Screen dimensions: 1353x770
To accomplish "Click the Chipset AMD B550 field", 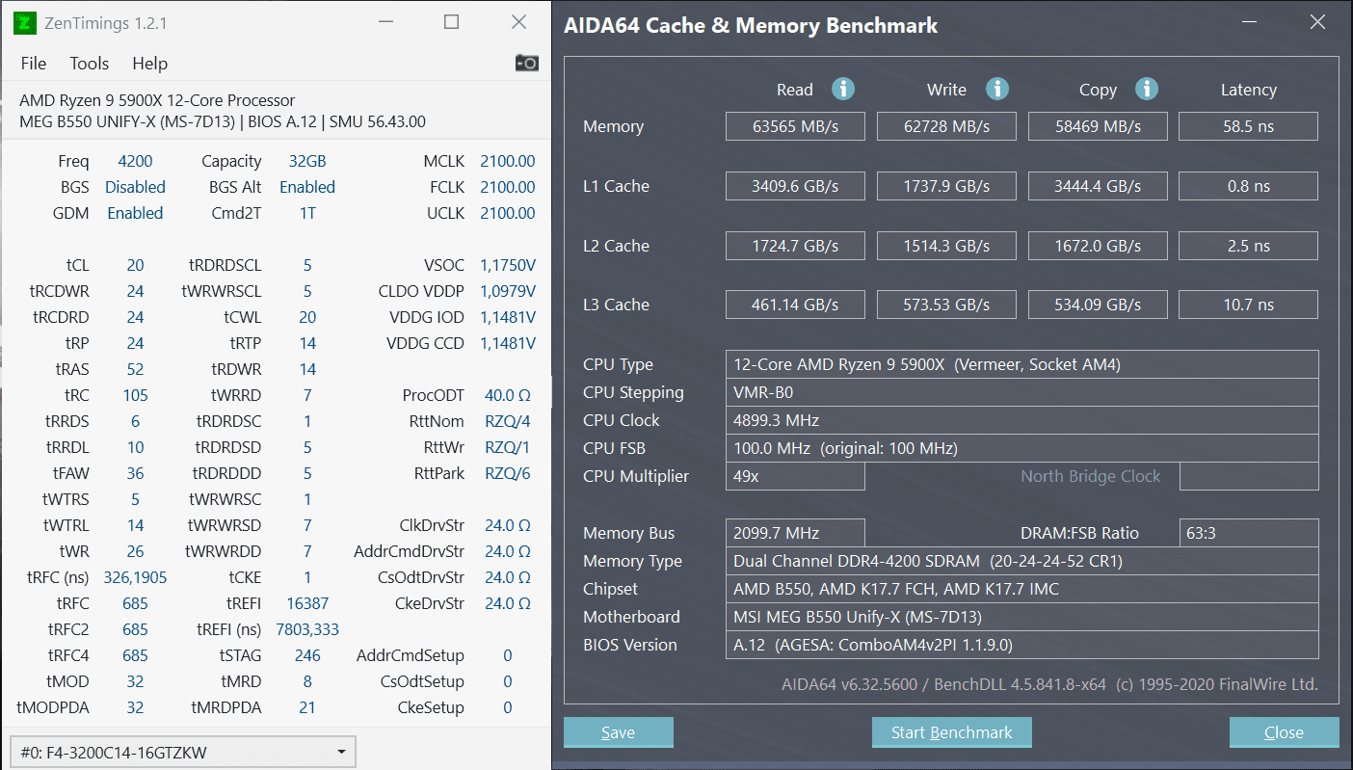I will 1021,589.
